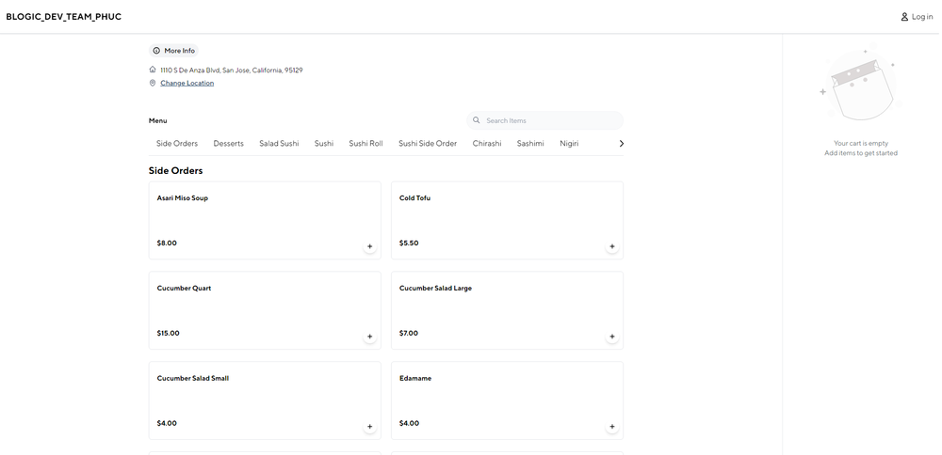Click the Menu label
The height and width of the screenshot is (455, 942).
(158, 120)
